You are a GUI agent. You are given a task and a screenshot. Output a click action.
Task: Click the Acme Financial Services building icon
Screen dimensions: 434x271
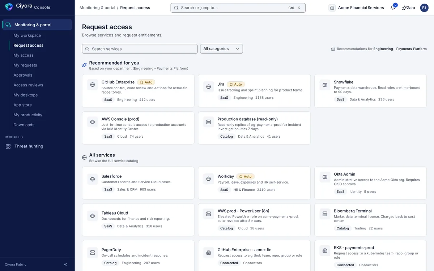point(332,8)
